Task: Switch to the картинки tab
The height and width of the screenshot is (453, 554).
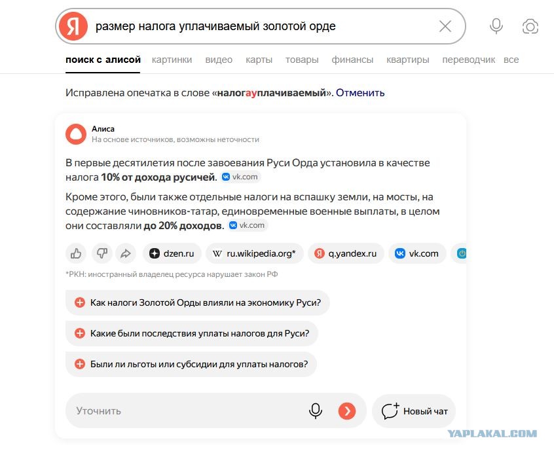Action: coord(172,60)
